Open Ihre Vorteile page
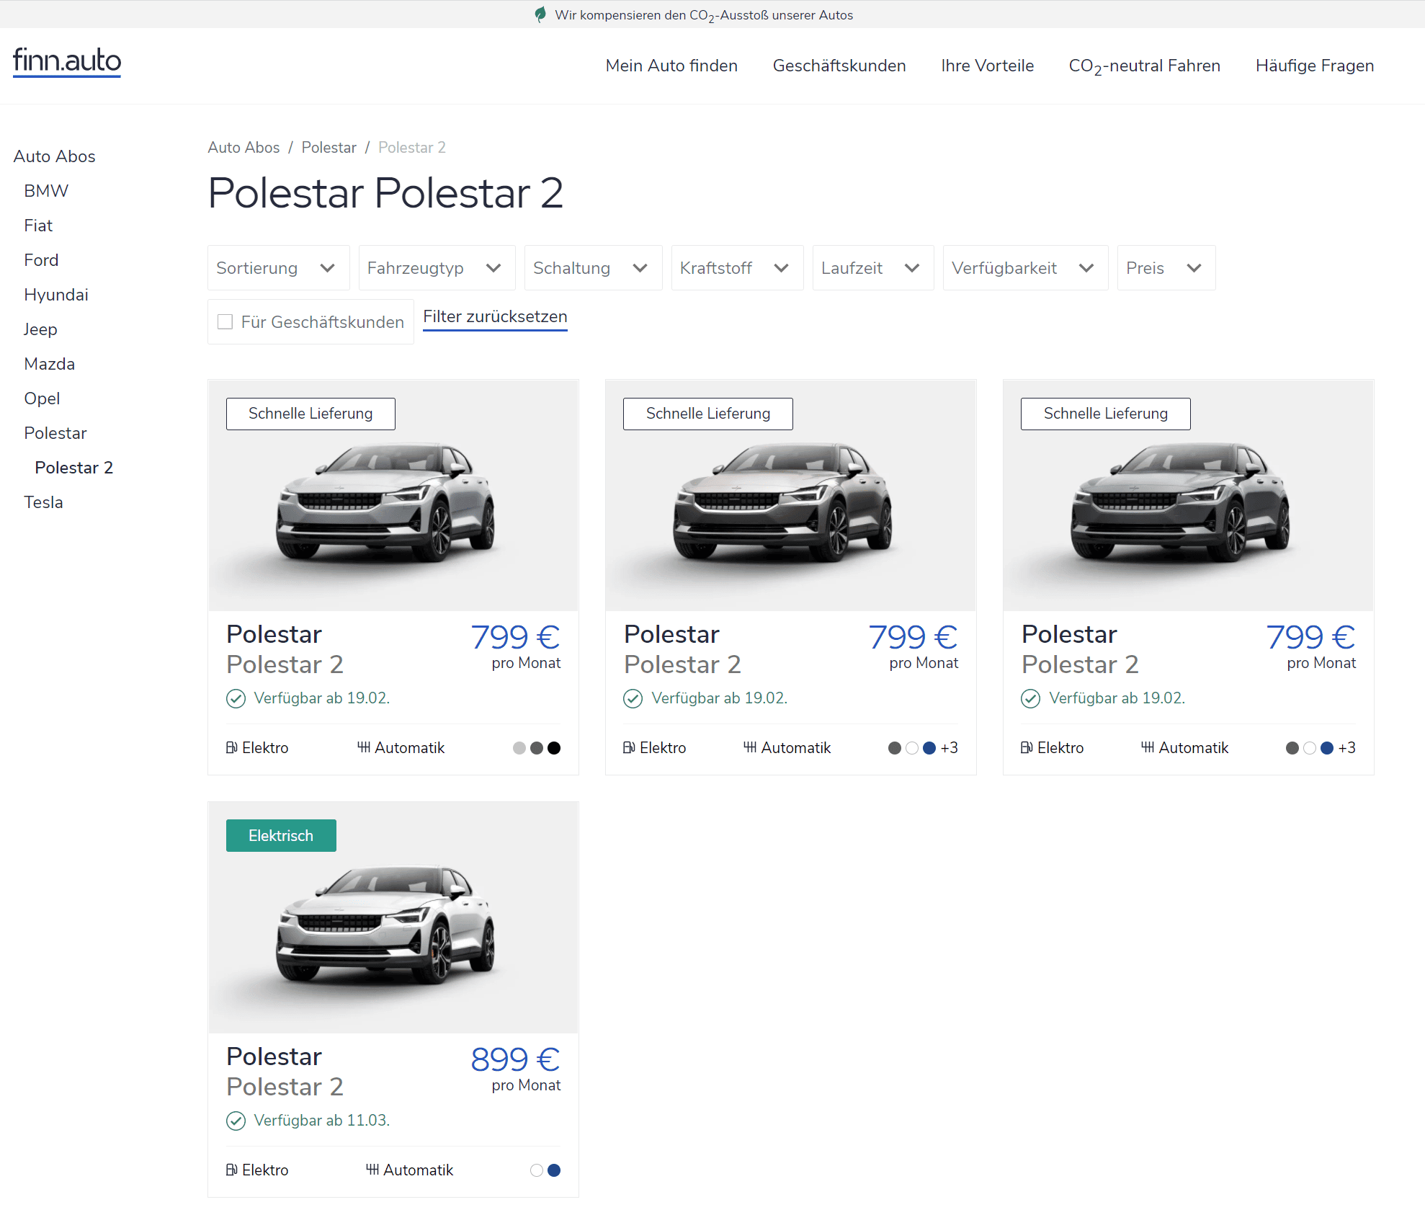The height and width of the screenshot is (1215, 1425). (987, 66)
